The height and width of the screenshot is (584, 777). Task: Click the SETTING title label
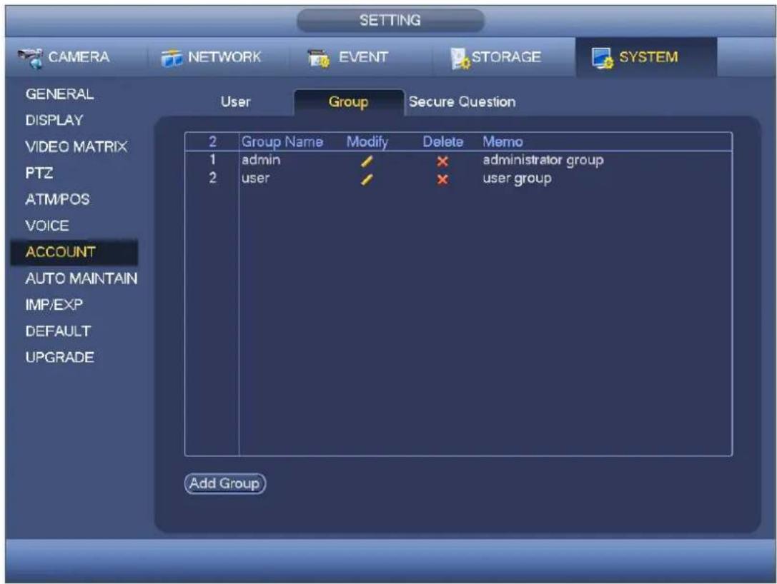pos(390,20)
